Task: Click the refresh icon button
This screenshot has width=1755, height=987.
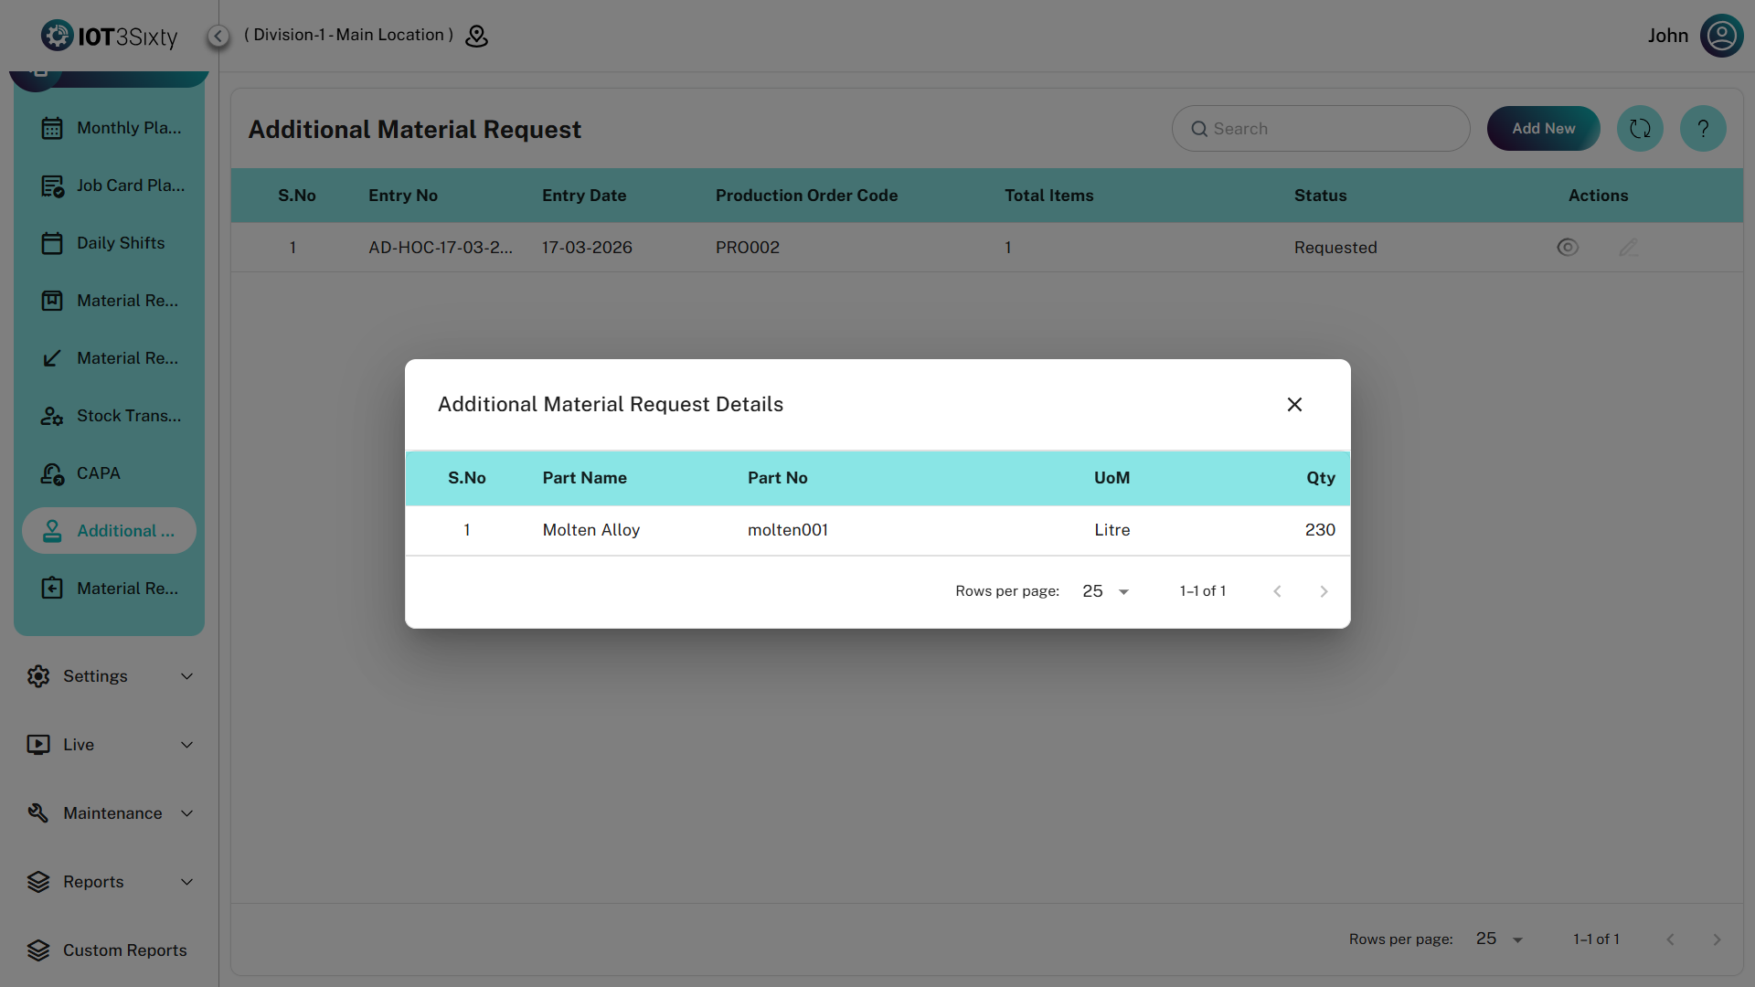Action: click(1640, 129)
